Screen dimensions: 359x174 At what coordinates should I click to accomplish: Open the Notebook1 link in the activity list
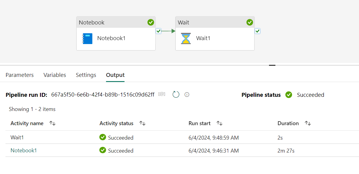pos(24,150)
